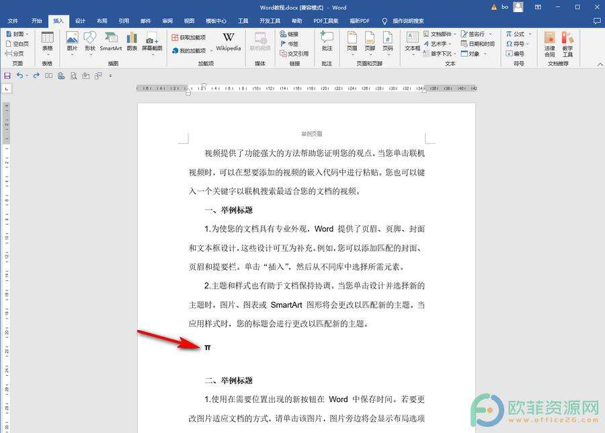Redo the last action
Viewport: 605px width, 433px height.
pos(36,75)
